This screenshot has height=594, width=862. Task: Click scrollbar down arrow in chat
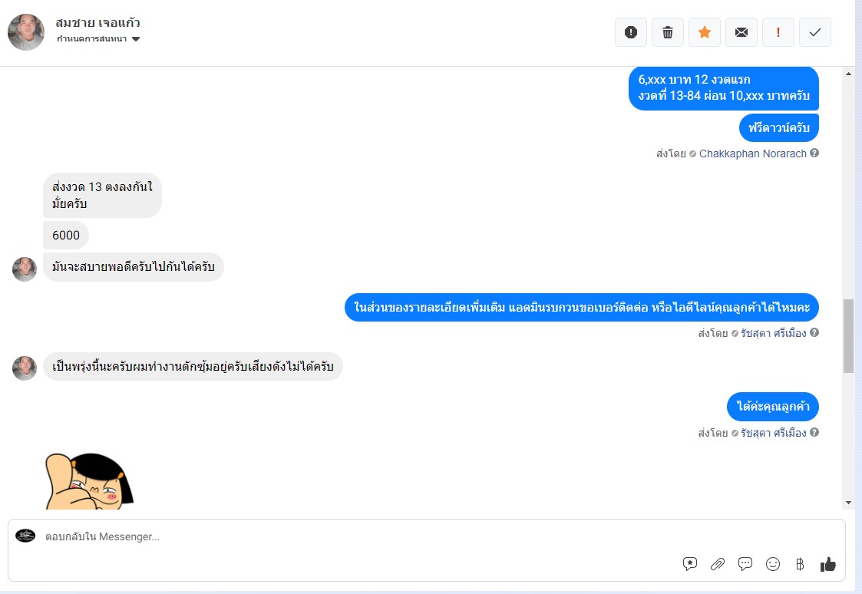pyautogui.click(x=848, y=502)
